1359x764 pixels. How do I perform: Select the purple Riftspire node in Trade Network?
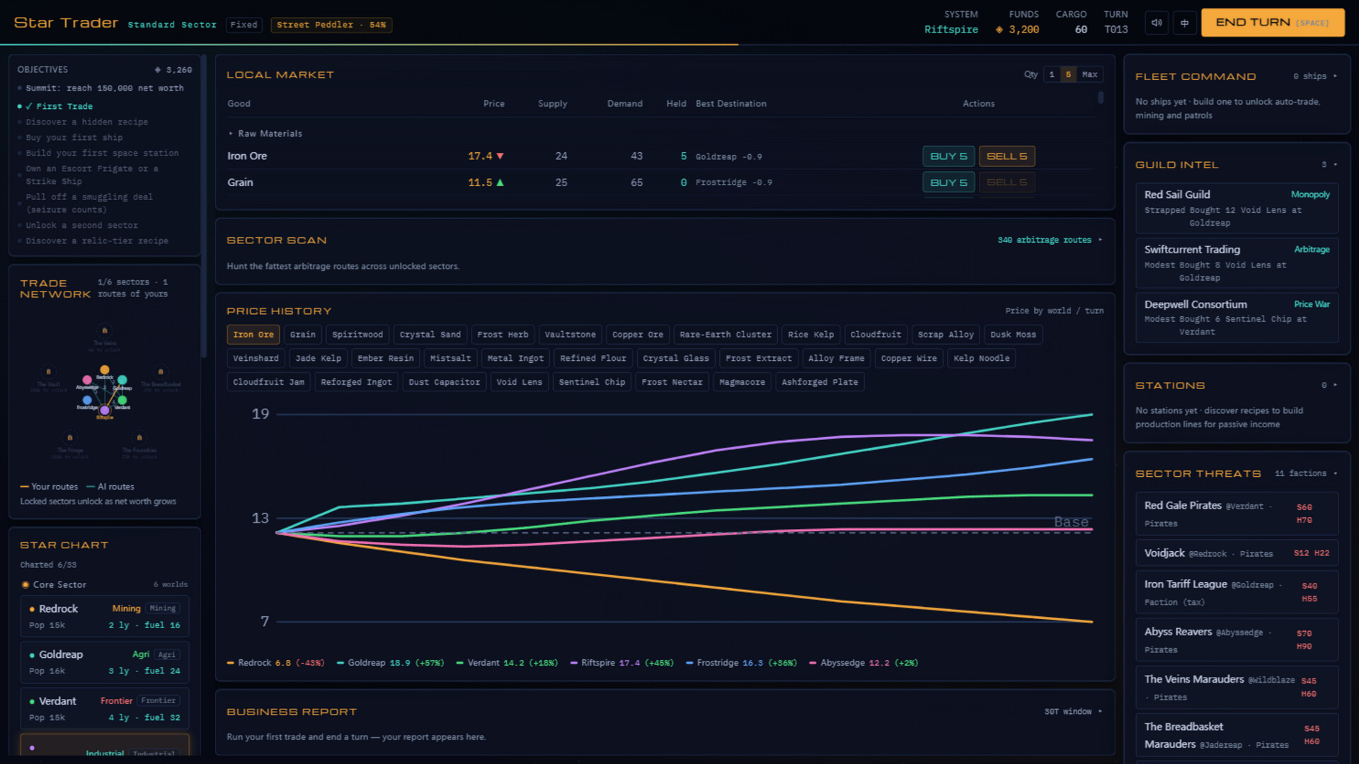pos(105,410)
